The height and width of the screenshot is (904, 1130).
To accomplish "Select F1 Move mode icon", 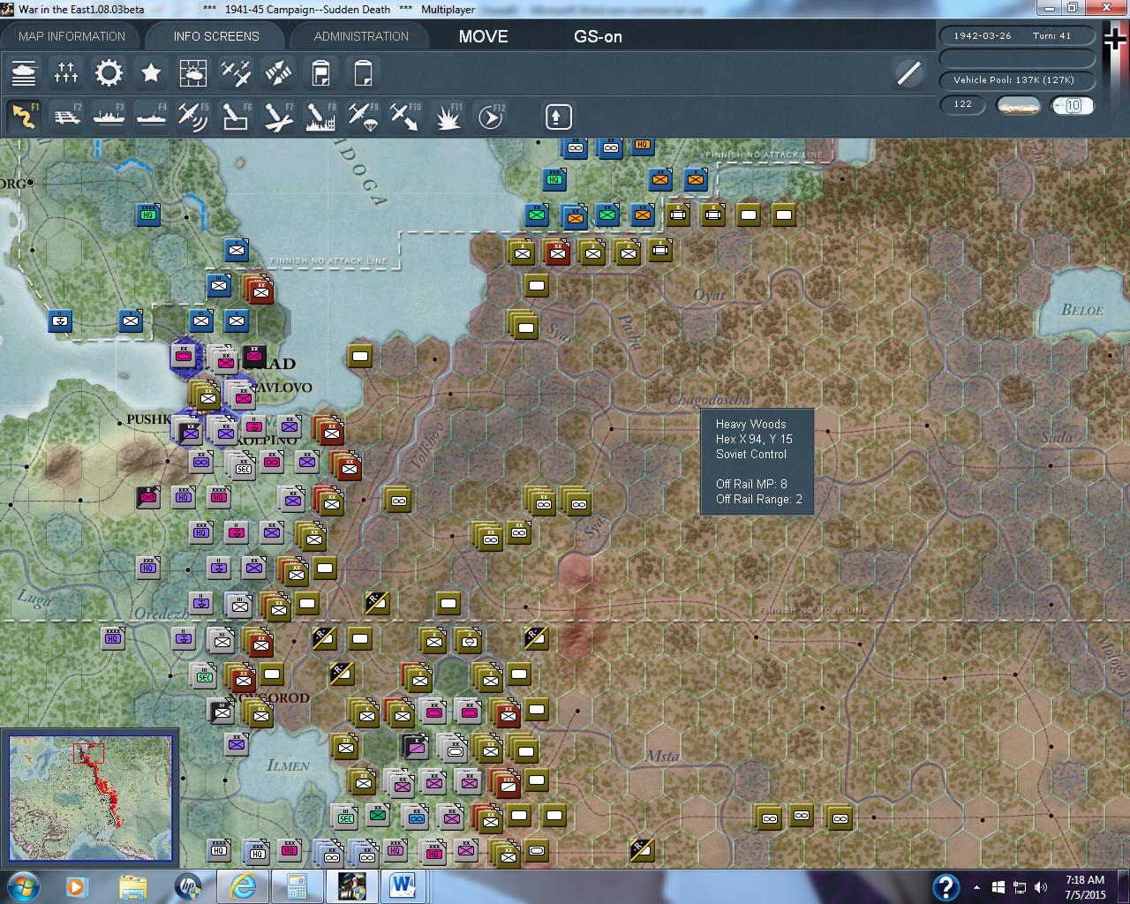I will pos(24,117).
